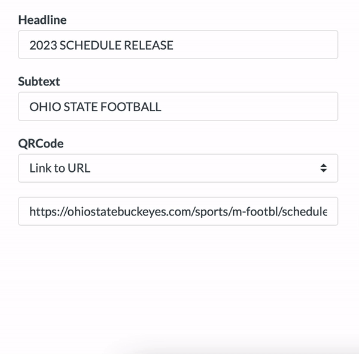
Task: Focus the Headline text field
Action: pyautogui.click(x=178, y=45)
